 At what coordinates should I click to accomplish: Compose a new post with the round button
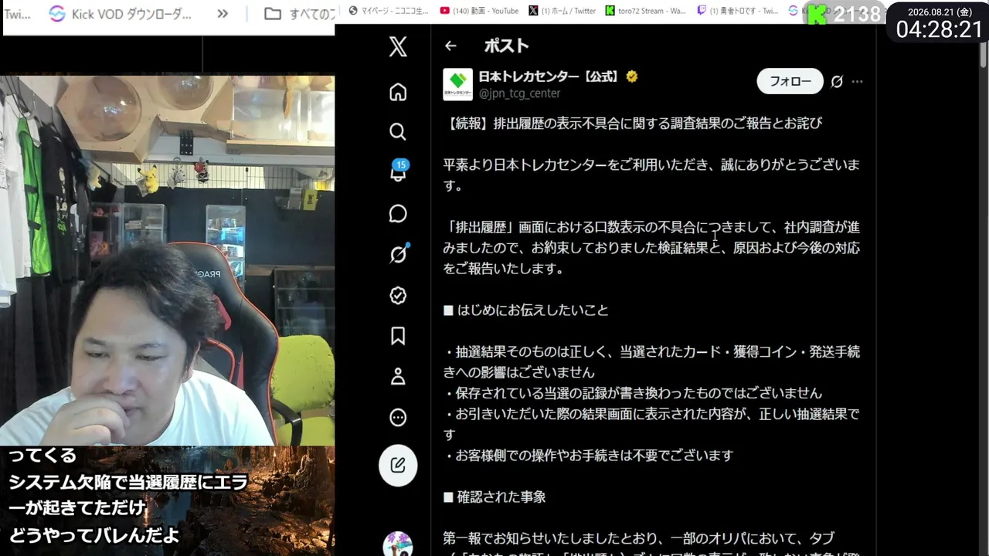pyautogui.click(x=398, y=465)
